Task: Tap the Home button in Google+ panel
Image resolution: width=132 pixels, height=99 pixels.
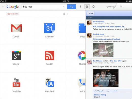Action: click(x=91, y=13)
